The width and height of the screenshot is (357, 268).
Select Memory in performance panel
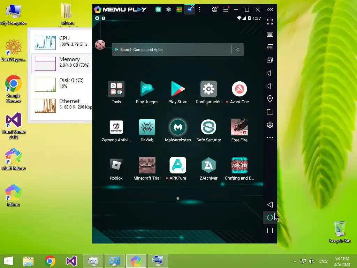[61, 64]
